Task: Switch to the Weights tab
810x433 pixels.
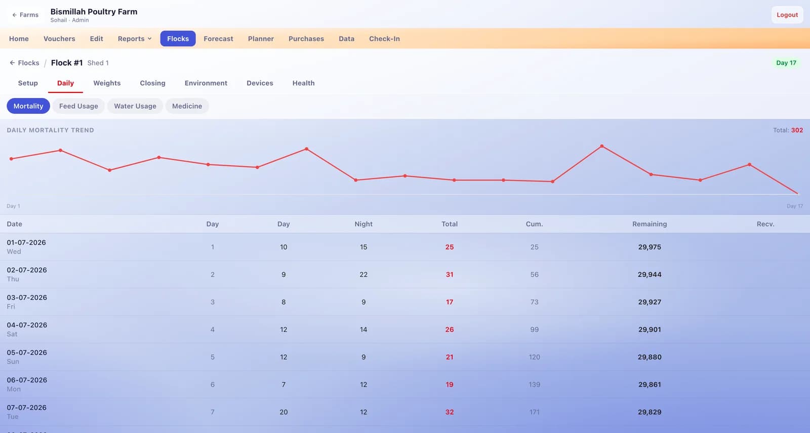Action: tap(107, 83)
